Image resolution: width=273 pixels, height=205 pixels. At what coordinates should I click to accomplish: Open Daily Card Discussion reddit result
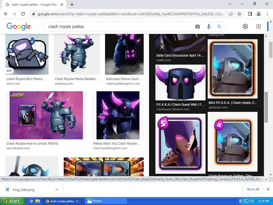coord(180,56)
